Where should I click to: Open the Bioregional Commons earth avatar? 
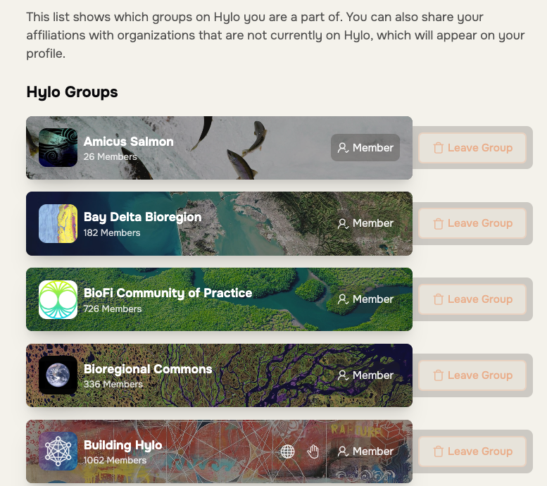click(x=58, y=375)
